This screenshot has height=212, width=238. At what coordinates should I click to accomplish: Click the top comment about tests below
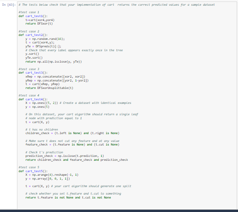117,5
